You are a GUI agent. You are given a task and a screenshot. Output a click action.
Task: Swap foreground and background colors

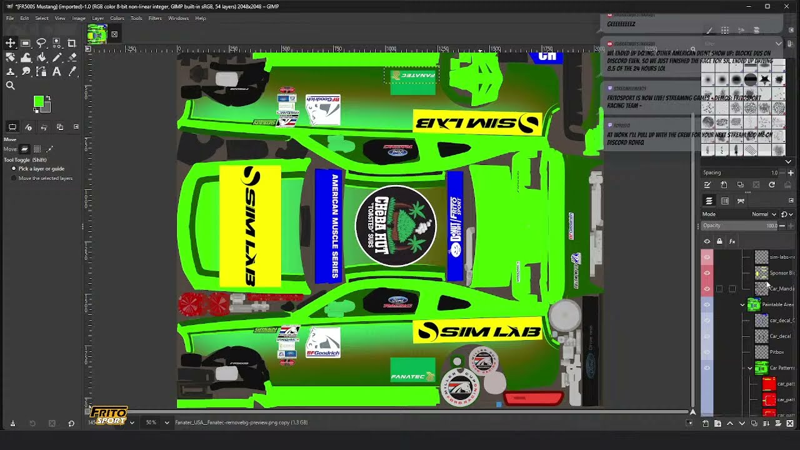[48, 98]
